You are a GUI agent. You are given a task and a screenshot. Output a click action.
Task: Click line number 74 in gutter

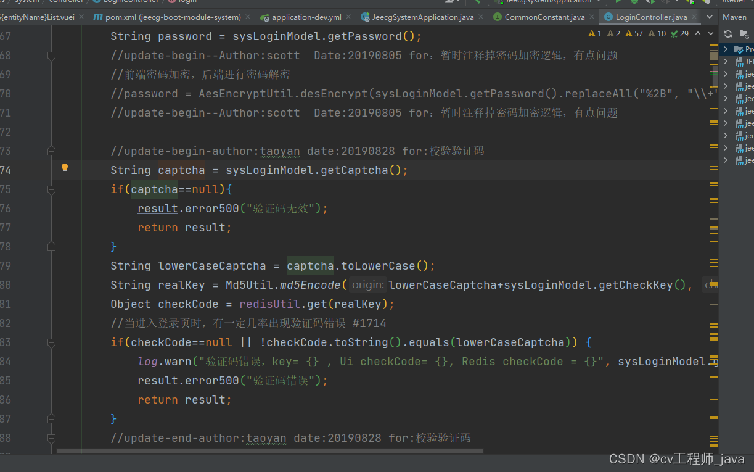[x=6, y=170]
